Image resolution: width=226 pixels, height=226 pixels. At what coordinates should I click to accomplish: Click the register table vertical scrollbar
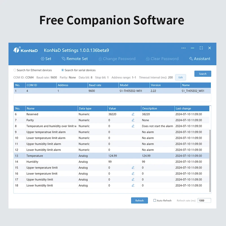click(x=210, y=161)
